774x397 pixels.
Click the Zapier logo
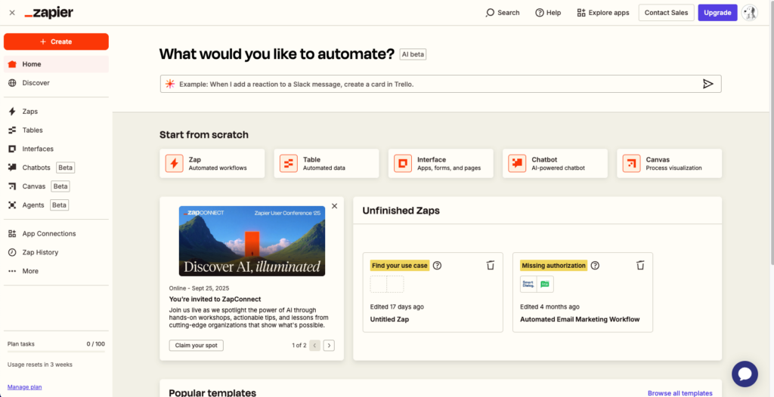(x=49, y=14)
